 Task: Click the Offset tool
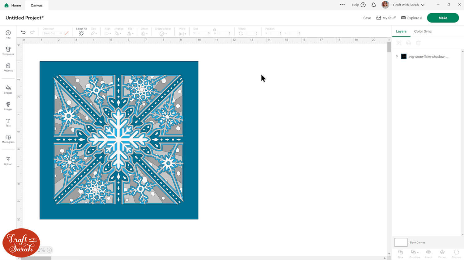tap(144, 33)
